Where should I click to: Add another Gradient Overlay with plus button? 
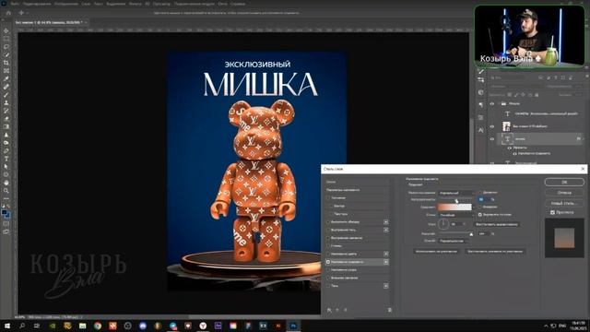385,262
